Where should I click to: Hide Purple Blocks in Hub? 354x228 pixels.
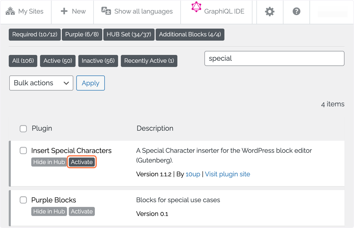tap(49, 211)
